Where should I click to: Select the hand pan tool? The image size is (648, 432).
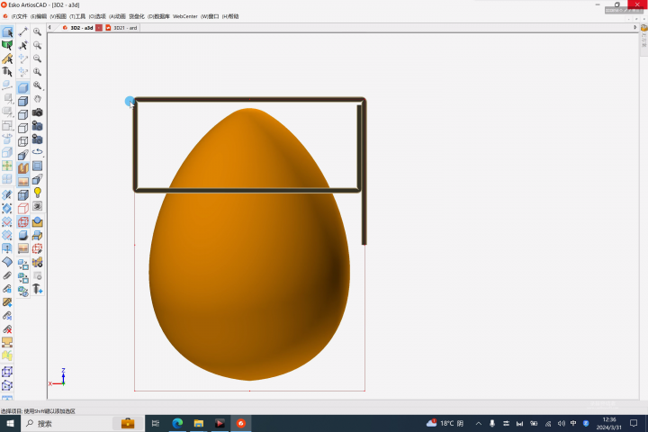click(x=38, y=99)
